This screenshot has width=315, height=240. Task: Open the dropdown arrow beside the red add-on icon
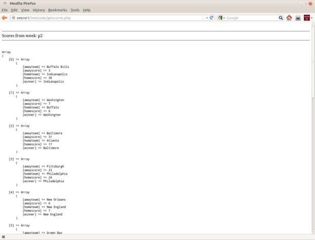tap(312, 18)
